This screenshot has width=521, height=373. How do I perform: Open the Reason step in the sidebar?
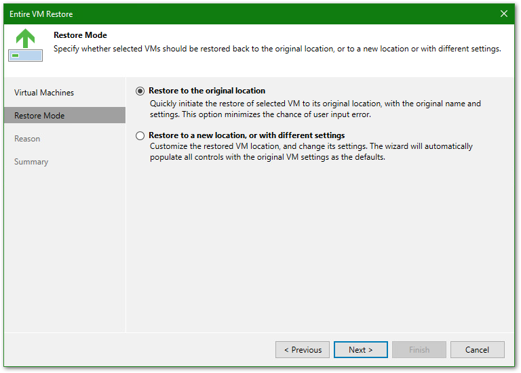click(27, 139)
